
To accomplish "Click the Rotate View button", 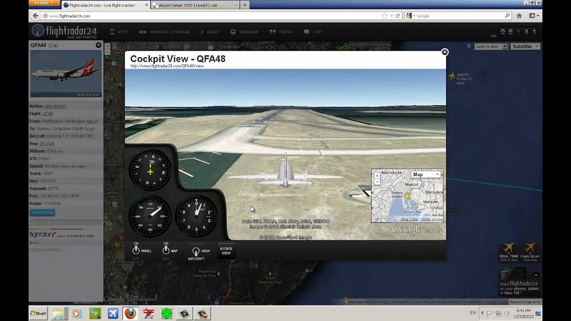I will point(226,251).
